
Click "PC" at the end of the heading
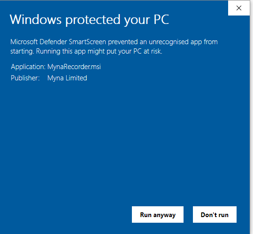(161, 19)
